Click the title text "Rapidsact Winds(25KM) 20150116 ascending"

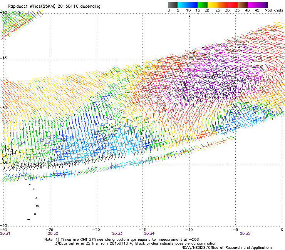54,7
